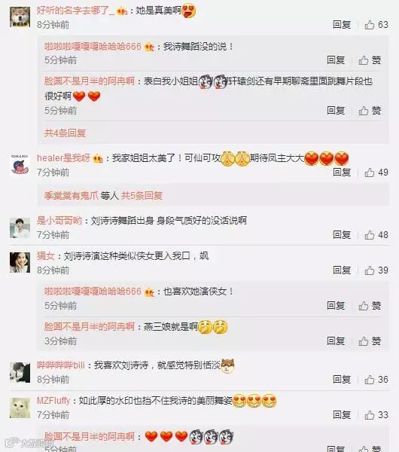Reply to 是小哥哥哟's comment

tap(342, 235)
